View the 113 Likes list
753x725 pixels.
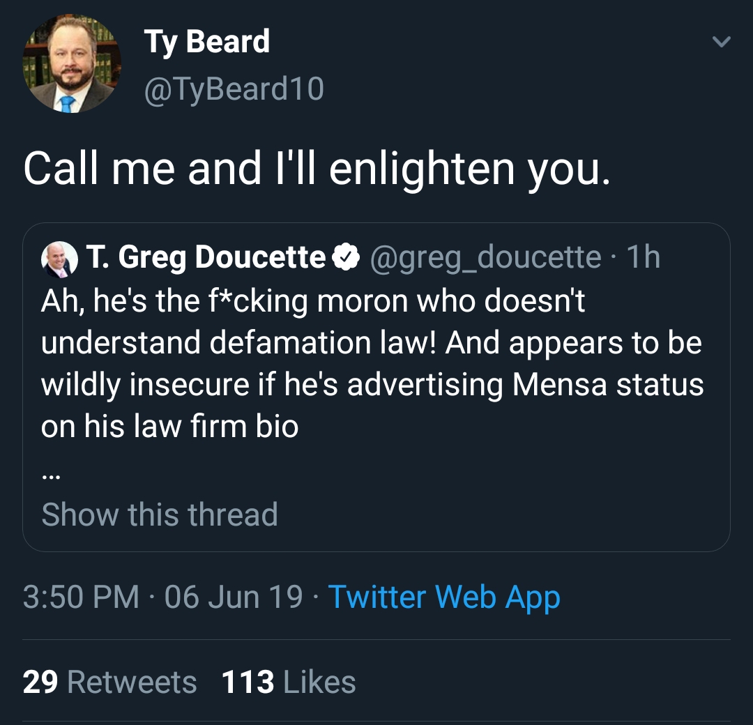[289, 682]
